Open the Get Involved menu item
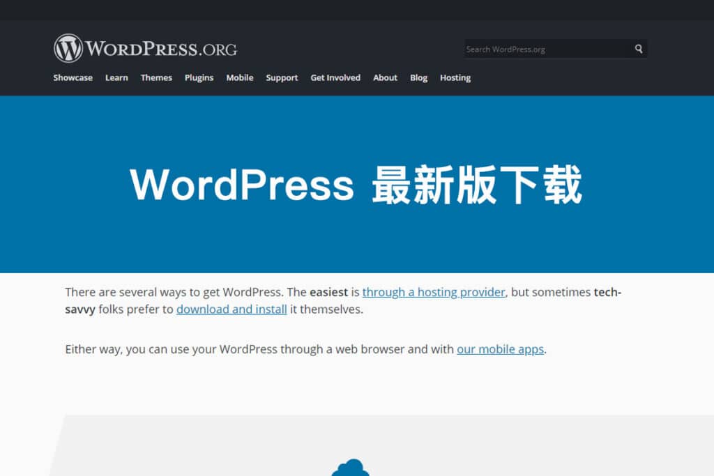714x476 pixels. tap(335, 78)
